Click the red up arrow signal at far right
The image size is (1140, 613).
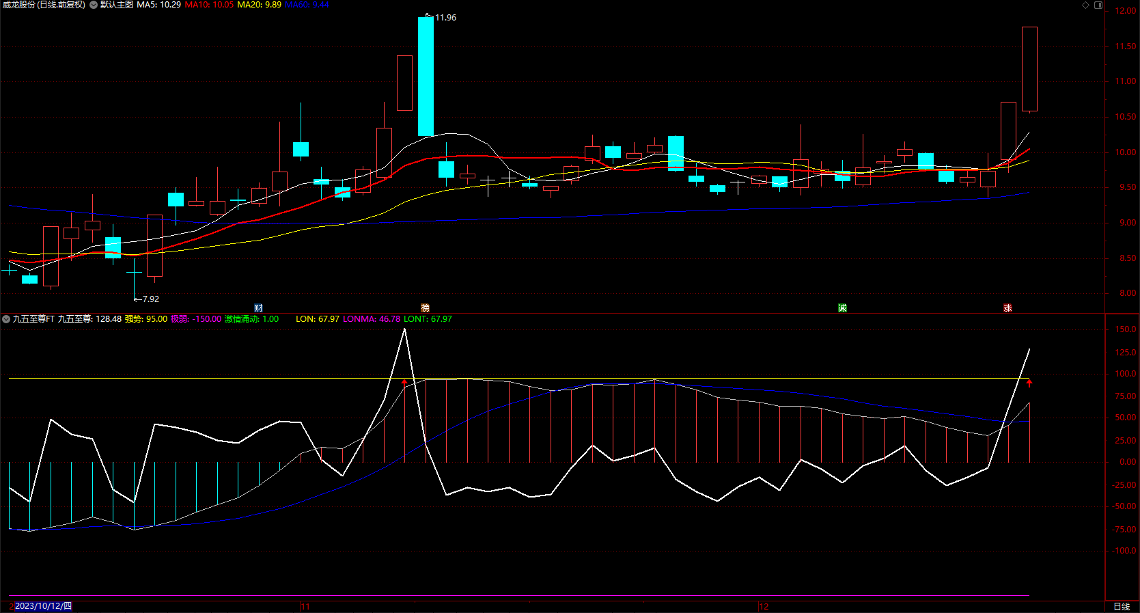pos(1029,383)
